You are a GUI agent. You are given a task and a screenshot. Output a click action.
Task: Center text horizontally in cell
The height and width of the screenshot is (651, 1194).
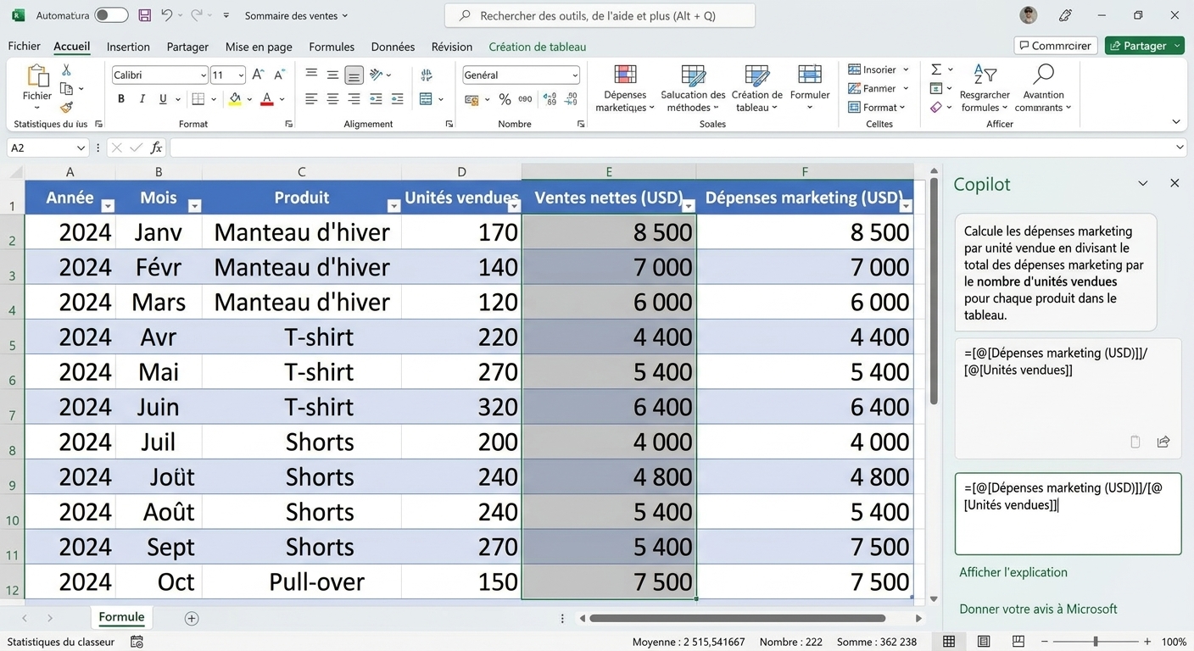click(332, 99)
